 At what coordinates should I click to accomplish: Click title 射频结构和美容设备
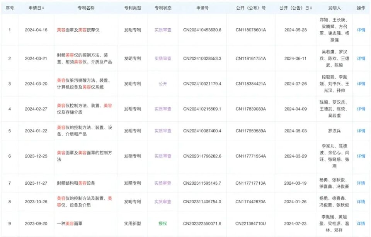(x=76, y=183)
